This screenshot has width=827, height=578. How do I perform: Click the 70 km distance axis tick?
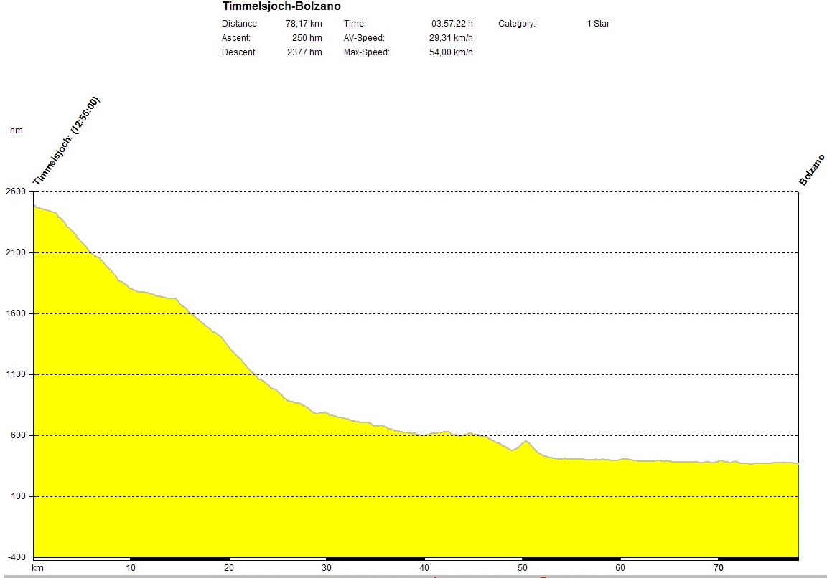[x=718, y=568]
